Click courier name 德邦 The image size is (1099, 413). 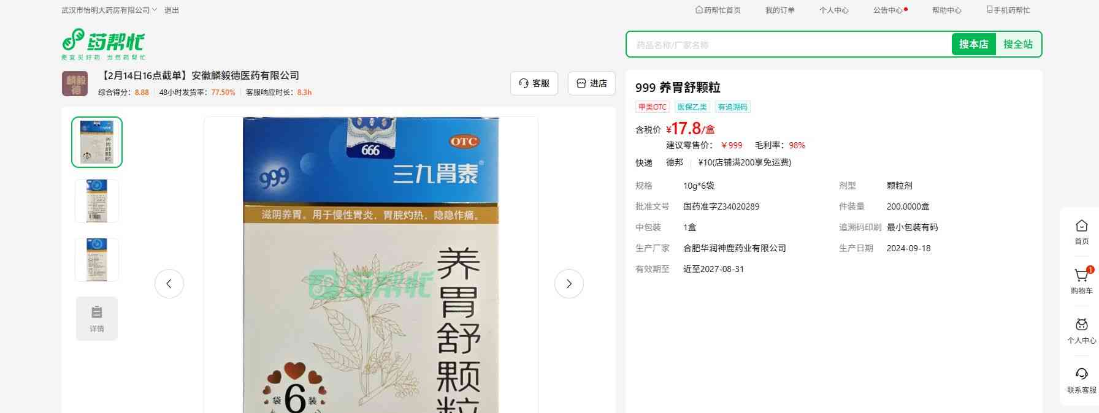click(x=675, y=162)
